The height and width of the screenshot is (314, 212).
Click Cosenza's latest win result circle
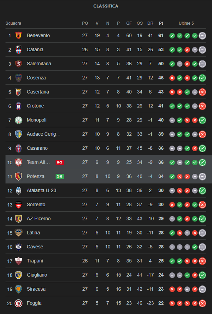[x=202, y=78]
